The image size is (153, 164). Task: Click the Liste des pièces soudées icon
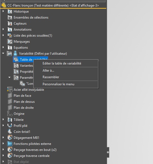point(10,35)
